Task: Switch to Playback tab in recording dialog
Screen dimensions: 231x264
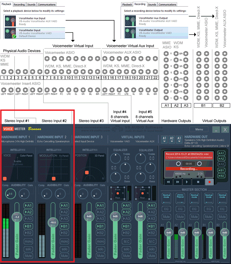Action: point(127,5)
